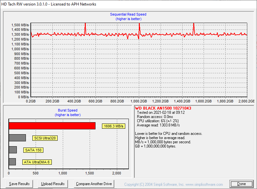Close the dialog with Done

click(241, 184)
